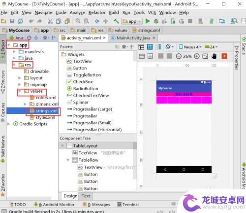This screenshot has width=246, height=213.
Task: Open Palette settings gear icon
Action: [124, 47]
